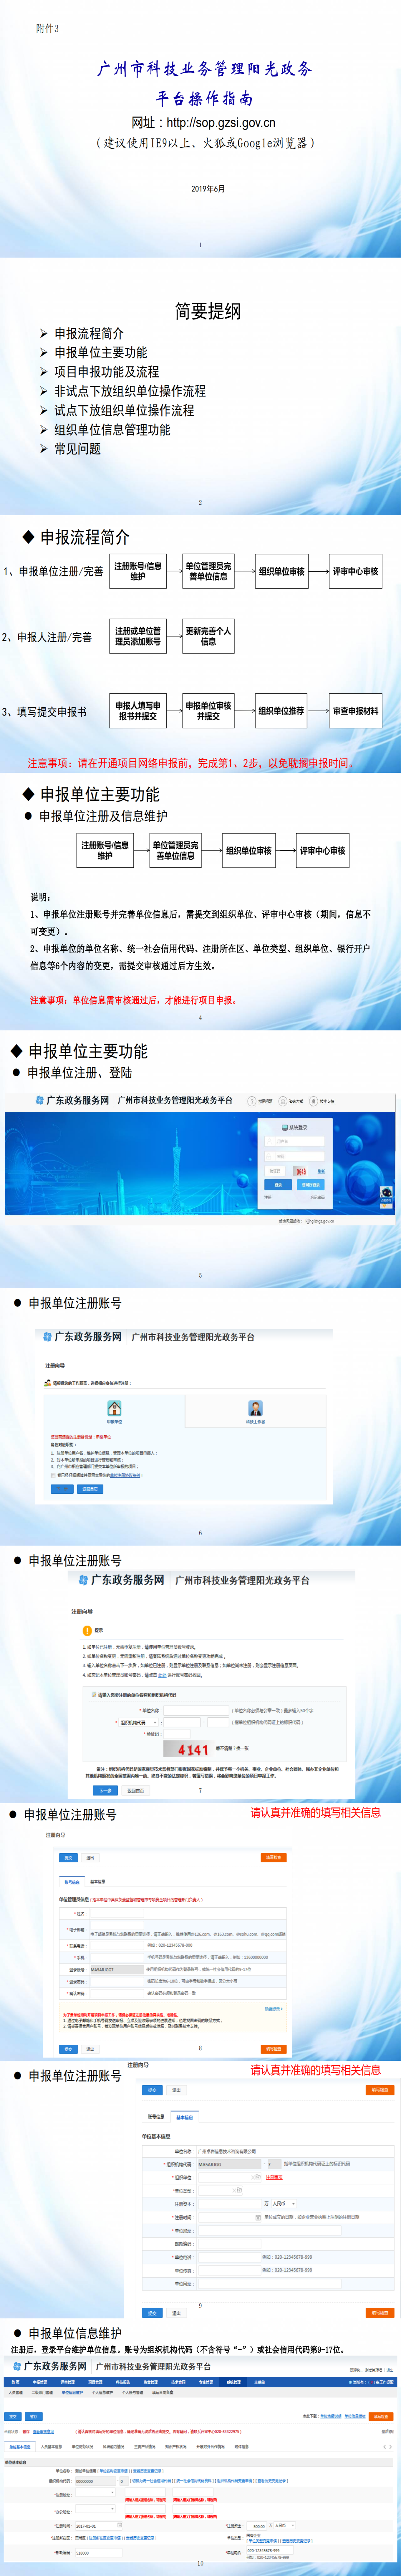Click the 更新完善个人信息 flow box
Image resolution: width=401 pixels, height=2576 pixels.
[208, 636]
